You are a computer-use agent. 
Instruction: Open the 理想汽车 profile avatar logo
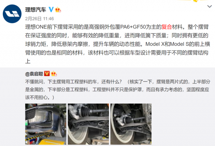[12, 14]
